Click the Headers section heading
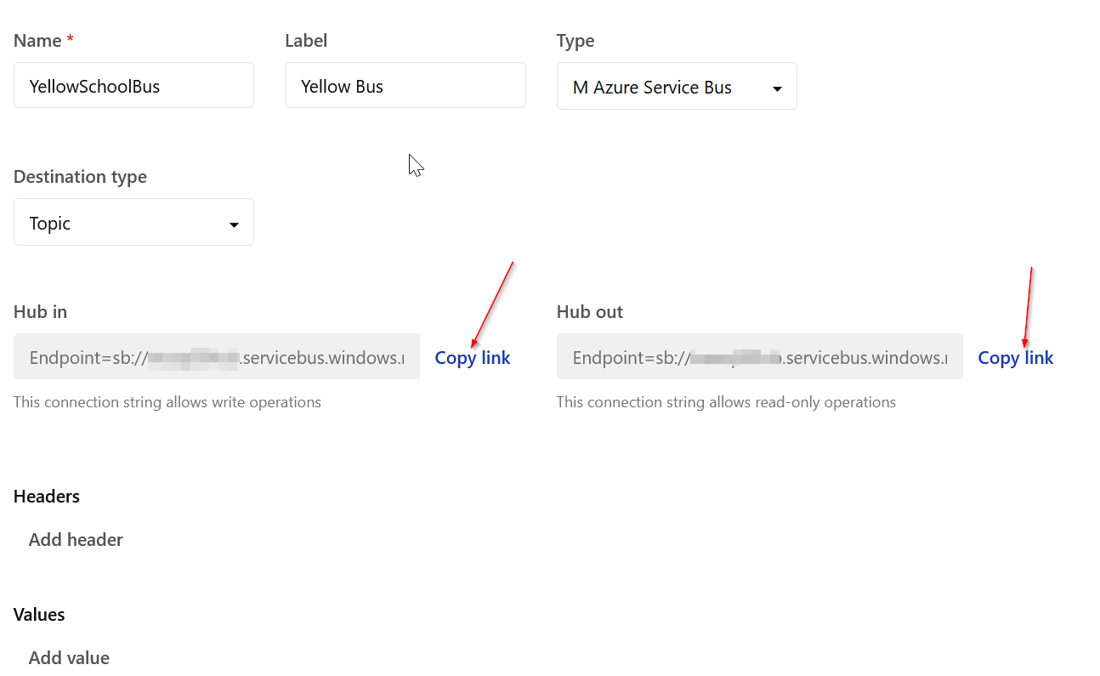The image size is (1100, 676). [x=47, y=497]
